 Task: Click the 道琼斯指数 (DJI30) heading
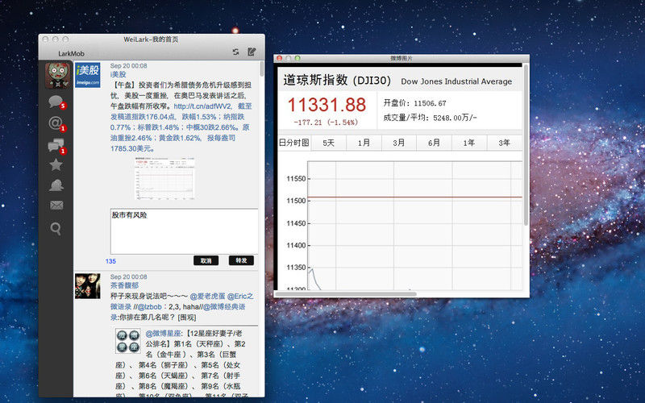tap(337, 80)
